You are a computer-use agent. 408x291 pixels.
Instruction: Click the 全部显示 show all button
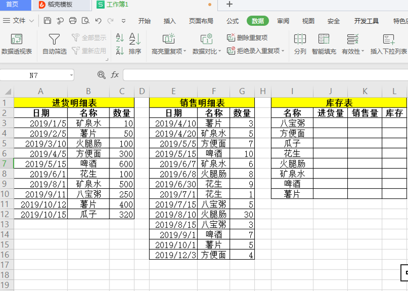(89, 38)
